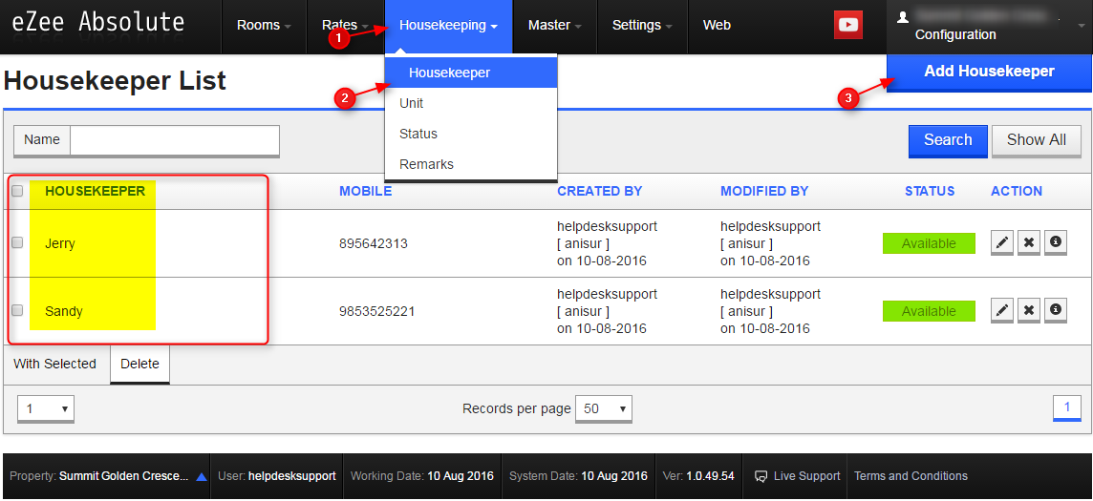The height and width of the screenshot is (501, 1093).
Task: Go to page 1 pagination link
Action: [x=1066, y=407]
